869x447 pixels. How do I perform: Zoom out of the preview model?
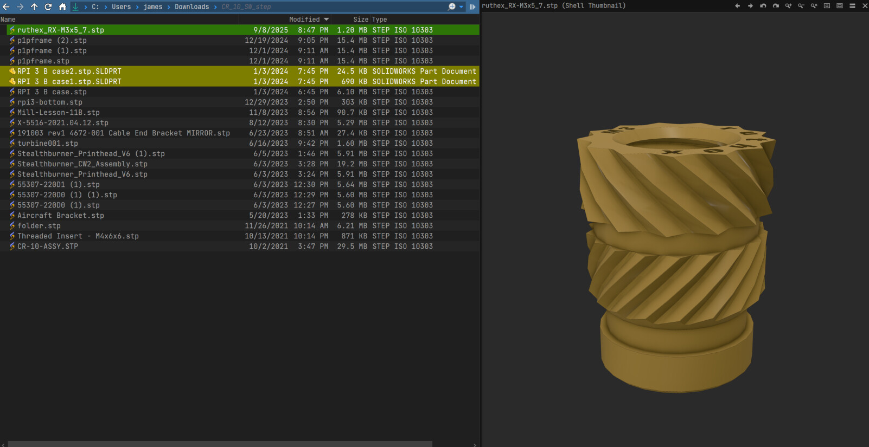pos(801,6)
